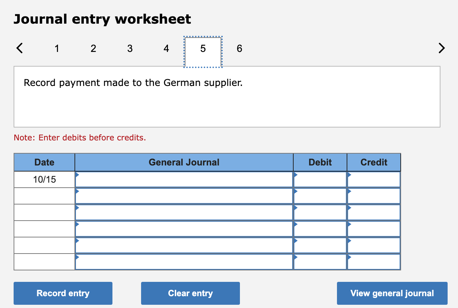The image size is (458, 308).
Task: Expand the second row account selector
Action: coord(77,191)
